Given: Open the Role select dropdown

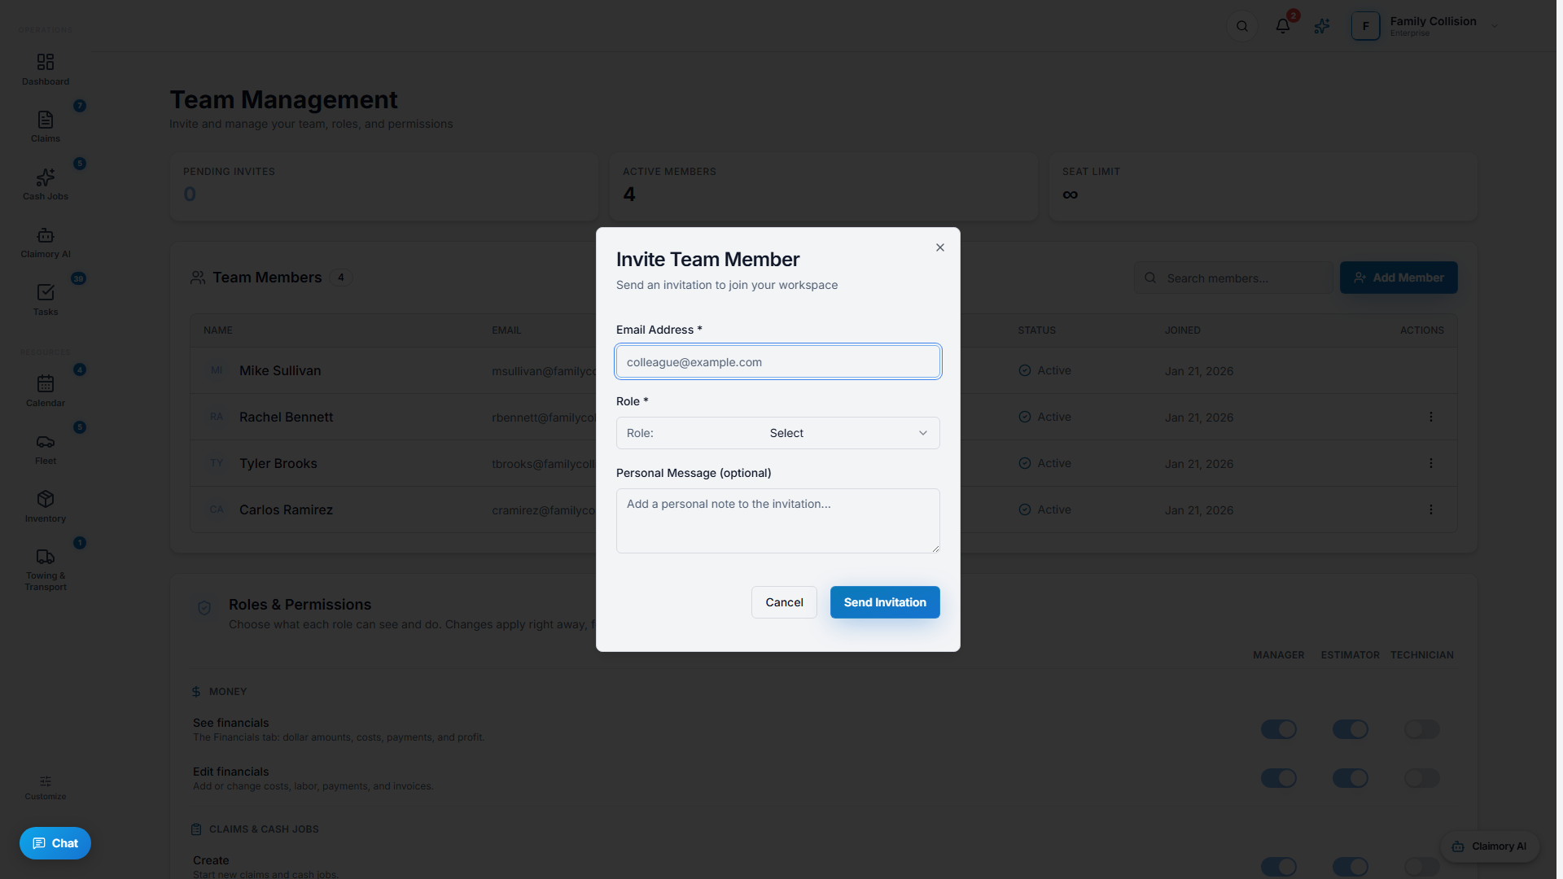Looking at the screenshot, I should pos(777,433).
